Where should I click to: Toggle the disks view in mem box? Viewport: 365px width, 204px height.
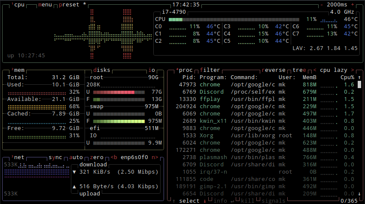click(x=102, y=70)
